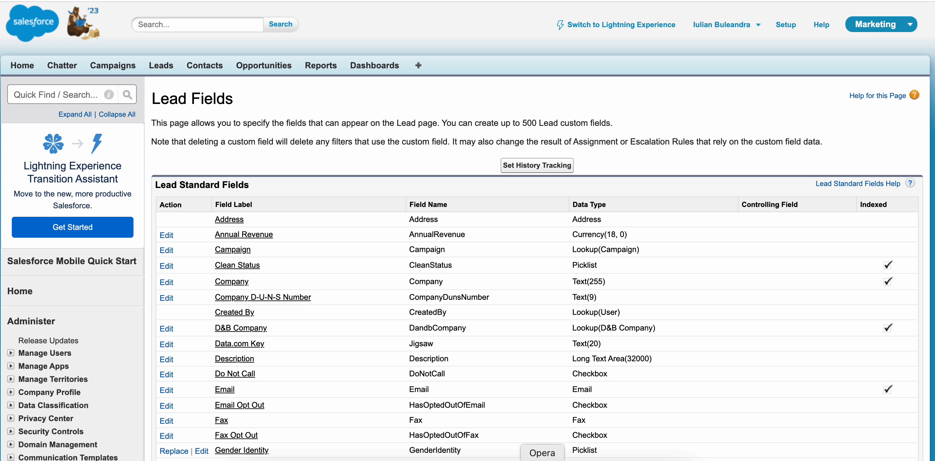Click the orange Help for this Page icon
Viewport: 935px width, 461px height.
[x=914, y=95]
